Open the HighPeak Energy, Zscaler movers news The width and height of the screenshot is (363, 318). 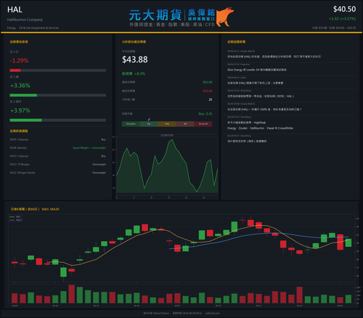260,126
